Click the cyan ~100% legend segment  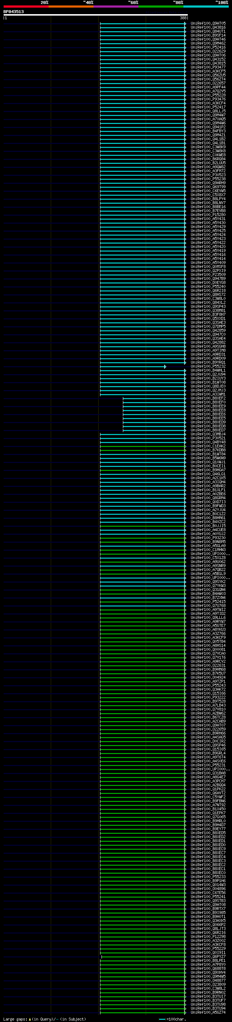pyautogui.click(x=206, y=7)
